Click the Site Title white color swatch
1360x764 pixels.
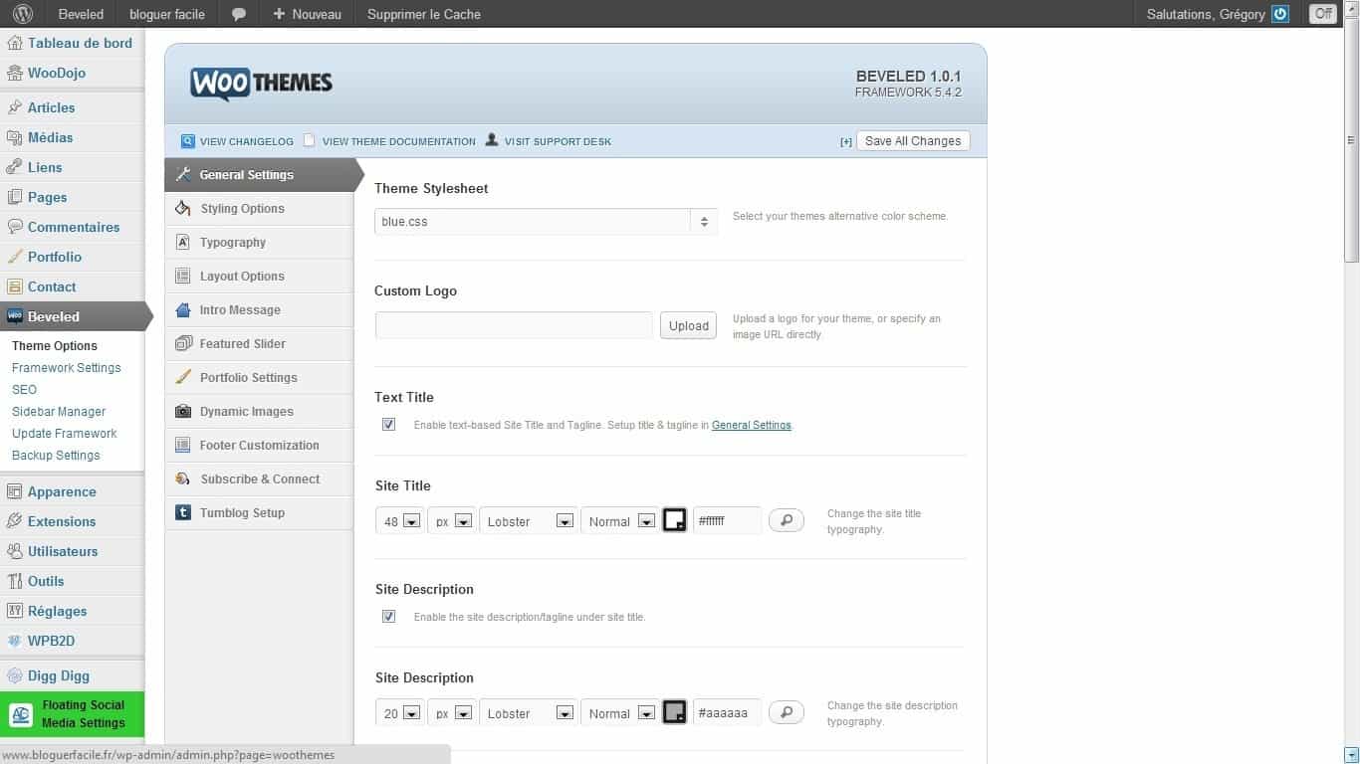click(x=675, y=520)
